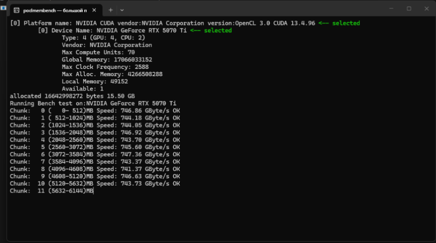
Task: Click the Running Bench test line
Action: pyautogui.click(x=93, y=103)
